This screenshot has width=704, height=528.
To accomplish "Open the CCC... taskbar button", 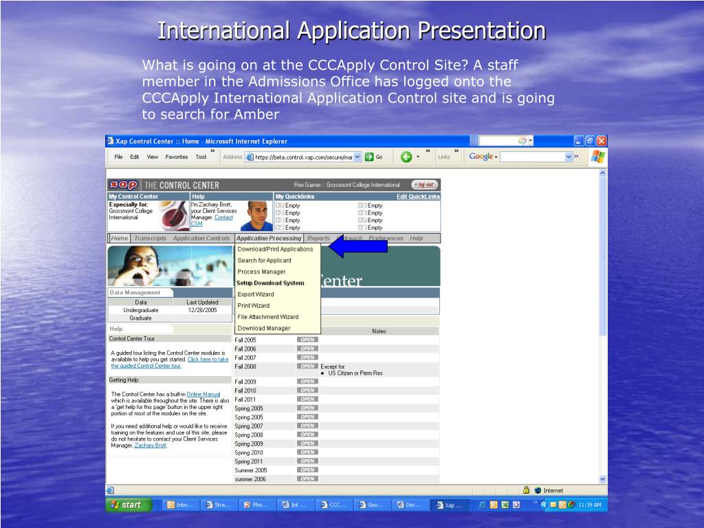I will pyautogui.click(x=333, y=505).
